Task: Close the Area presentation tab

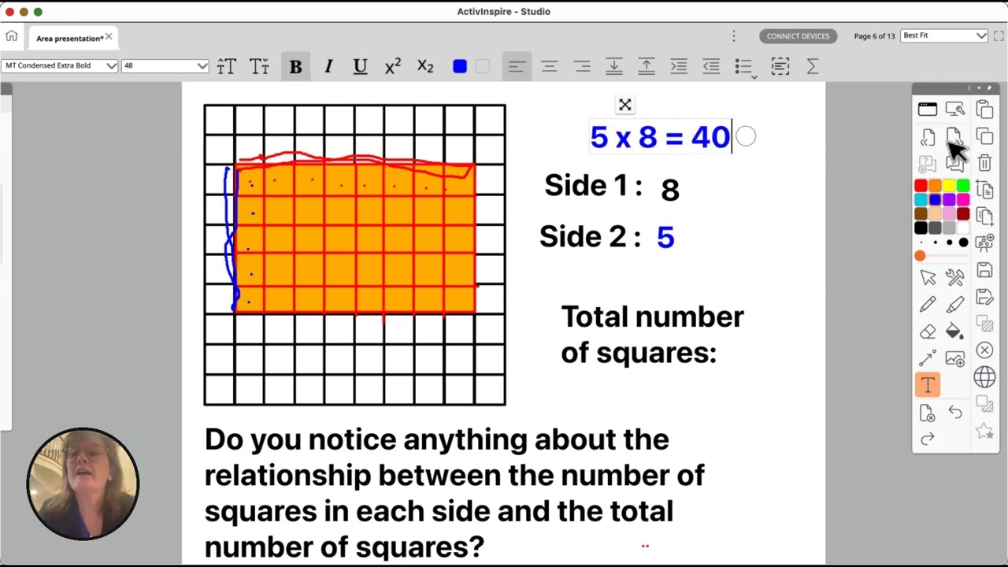Action: 109,37
